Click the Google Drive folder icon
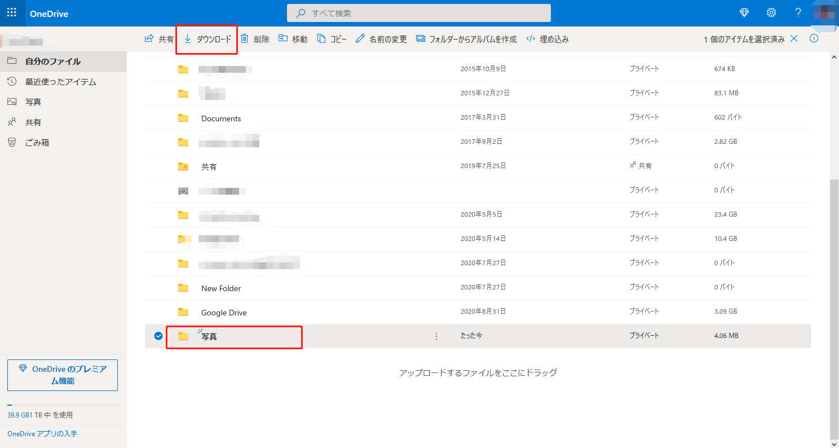Viewport: 839px width, 448px height. 183,312
